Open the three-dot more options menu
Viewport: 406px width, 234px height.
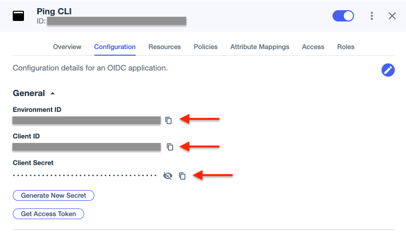click(372, 16)
